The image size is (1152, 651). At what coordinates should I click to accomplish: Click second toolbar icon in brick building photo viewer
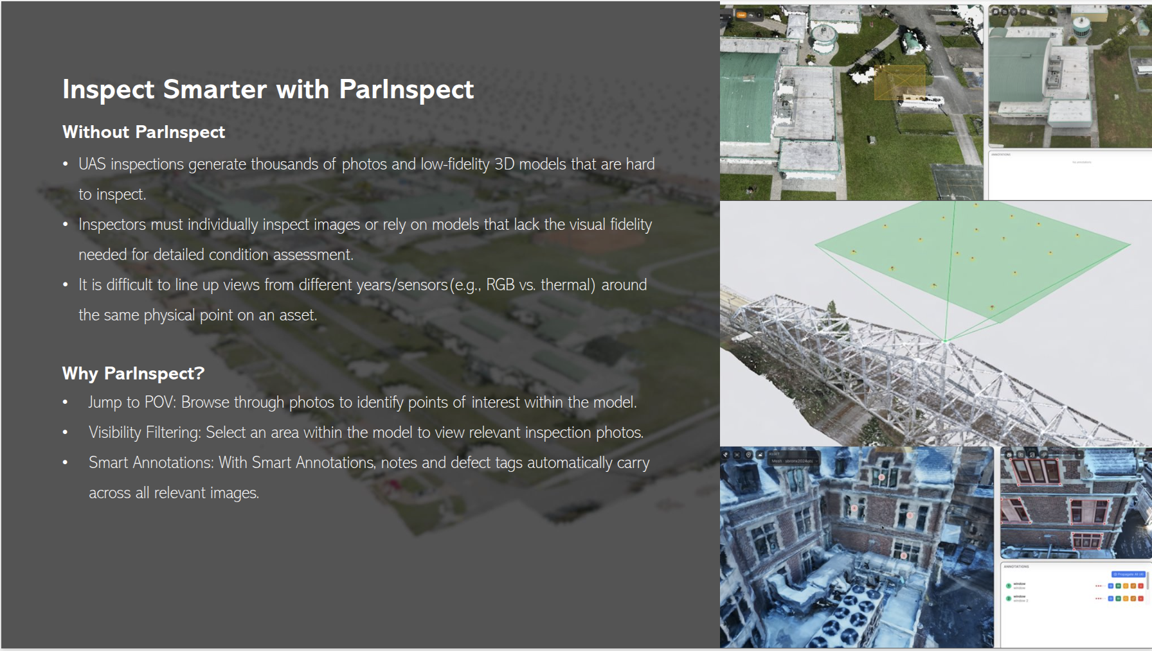[x=1021, y=455]
